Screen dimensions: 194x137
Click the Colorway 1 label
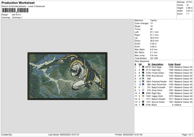pyautogui.click(x=16, y=17)
